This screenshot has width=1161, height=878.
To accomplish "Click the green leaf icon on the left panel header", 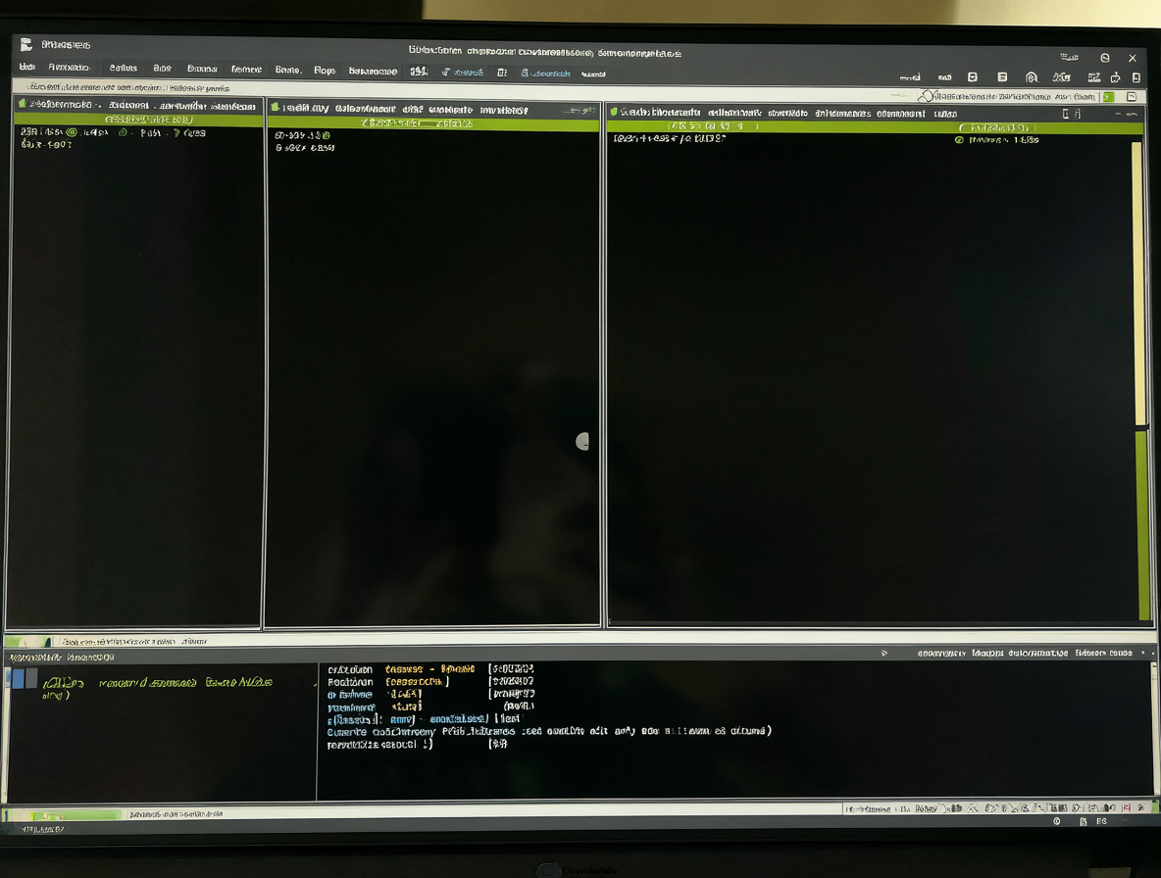I will click(x=23, y=104).
